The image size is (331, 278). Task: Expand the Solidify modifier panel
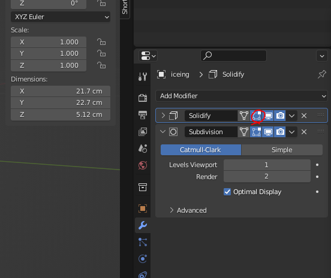click(x=163, y=116)
